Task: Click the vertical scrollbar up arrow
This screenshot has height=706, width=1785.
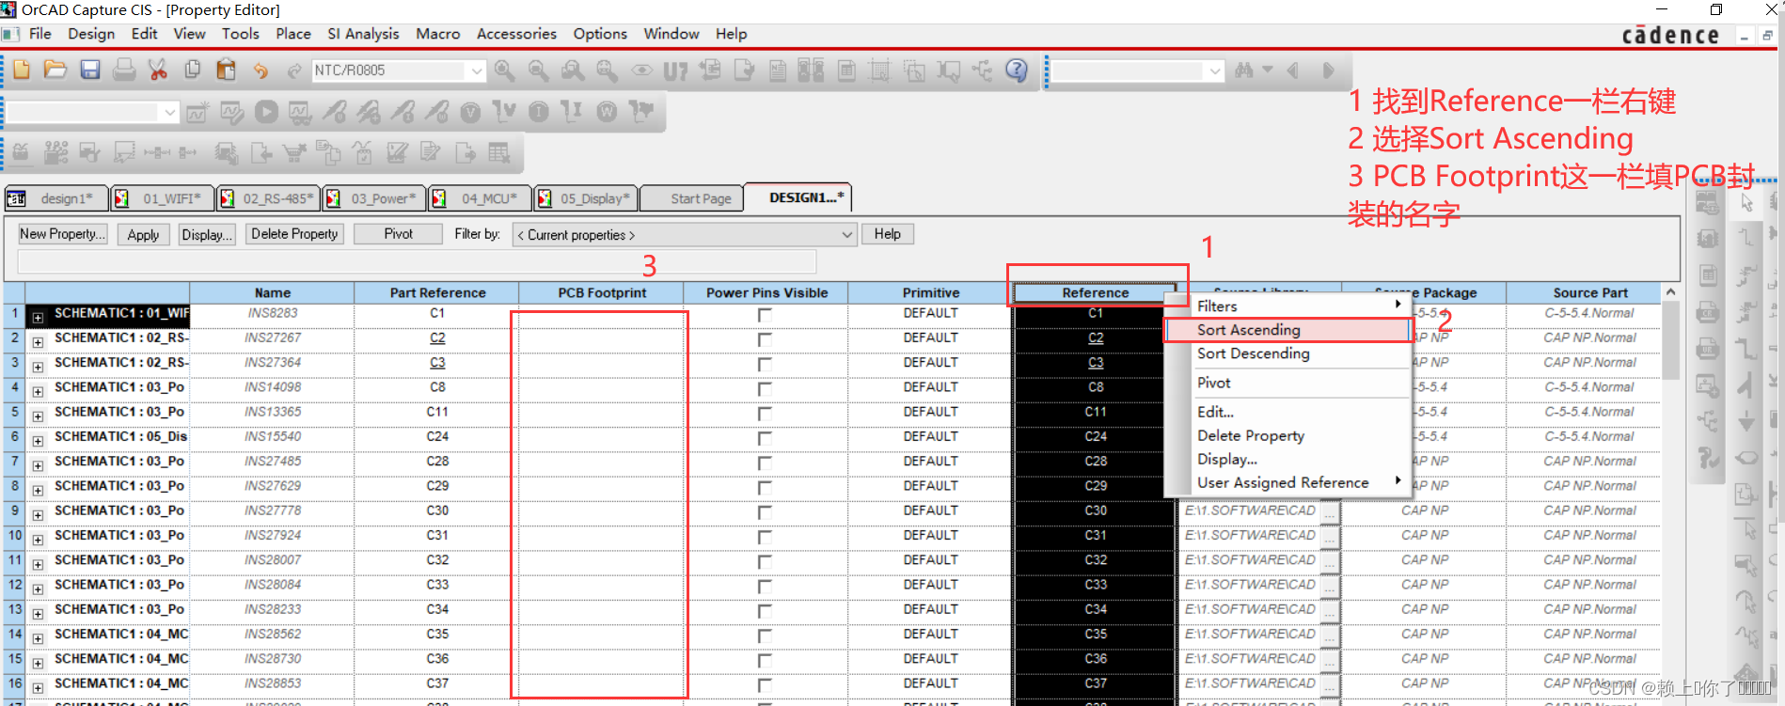Action: (x=1670, y=292)
